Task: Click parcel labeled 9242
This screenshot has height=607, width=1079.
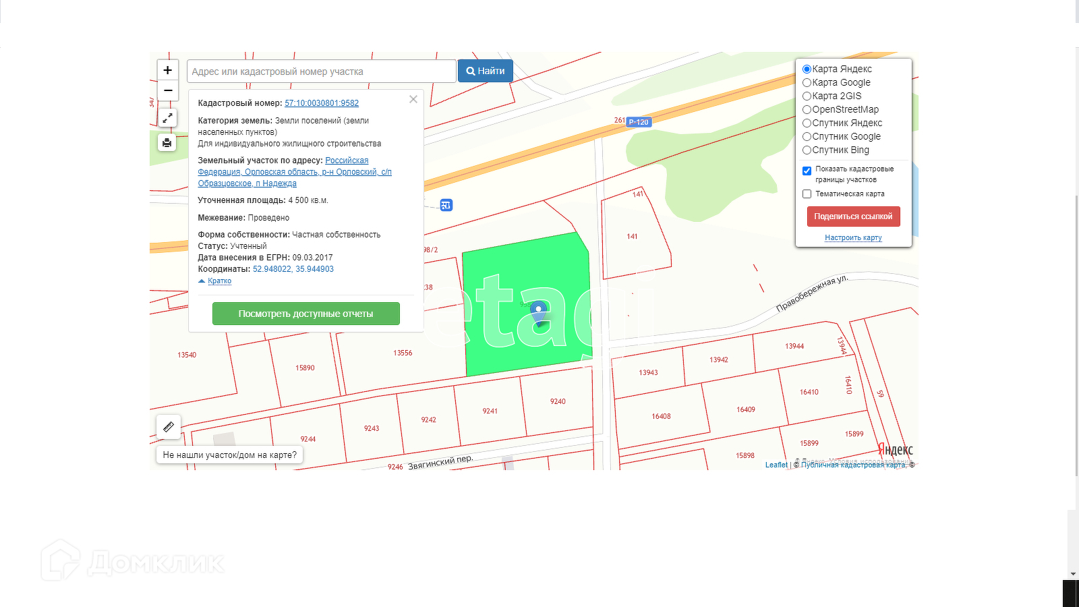Action: [x=429, y=420]
